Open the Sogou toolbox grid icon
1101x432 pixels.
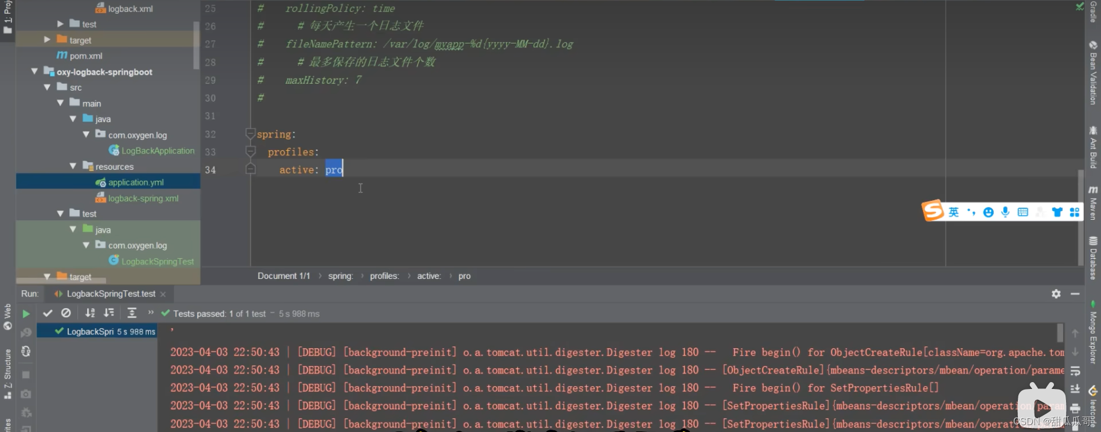(x=1075, y=212)
